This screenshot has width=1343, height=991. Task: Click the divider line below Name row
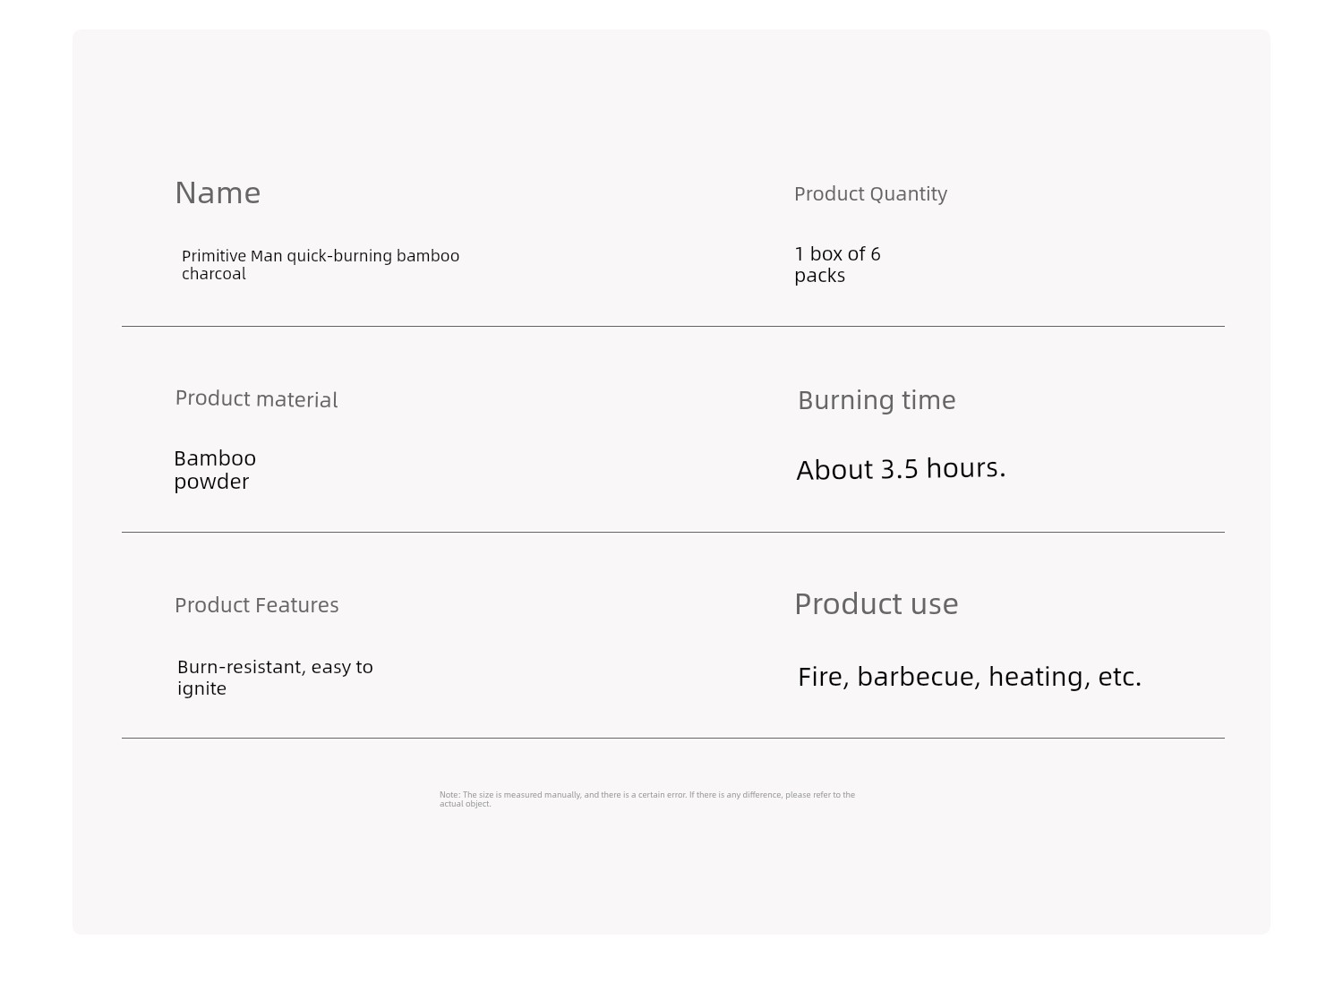pos(673,327)
